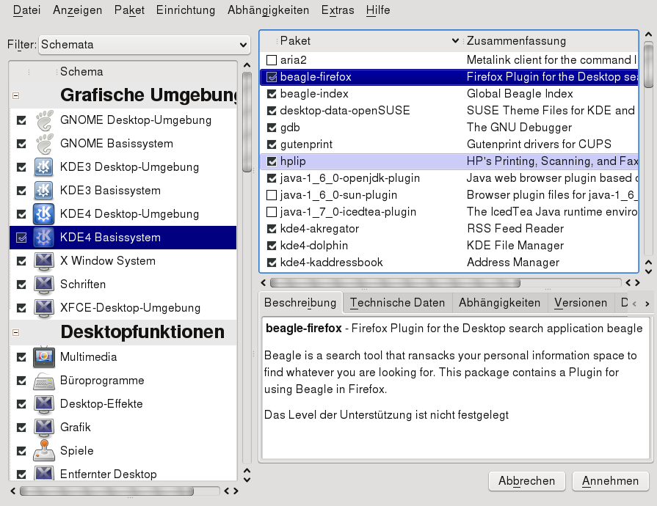Show more tabs with right arrow

(x=647, y=304)
